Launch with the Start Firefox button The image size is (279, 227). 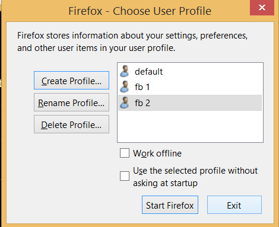pyautogui.click(x=170, y=205)
